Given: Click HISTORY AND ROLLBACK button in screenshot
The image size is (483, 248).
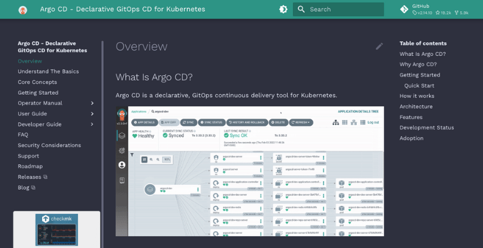Looking at the screenshot, I should coord(247,123).
